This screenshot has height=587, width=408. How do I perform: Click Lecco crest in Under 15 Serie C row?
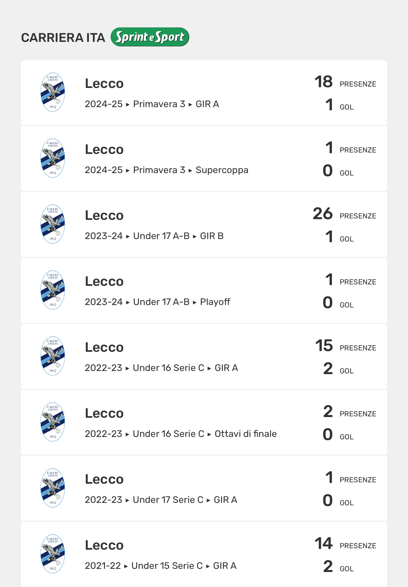point(53,554)
